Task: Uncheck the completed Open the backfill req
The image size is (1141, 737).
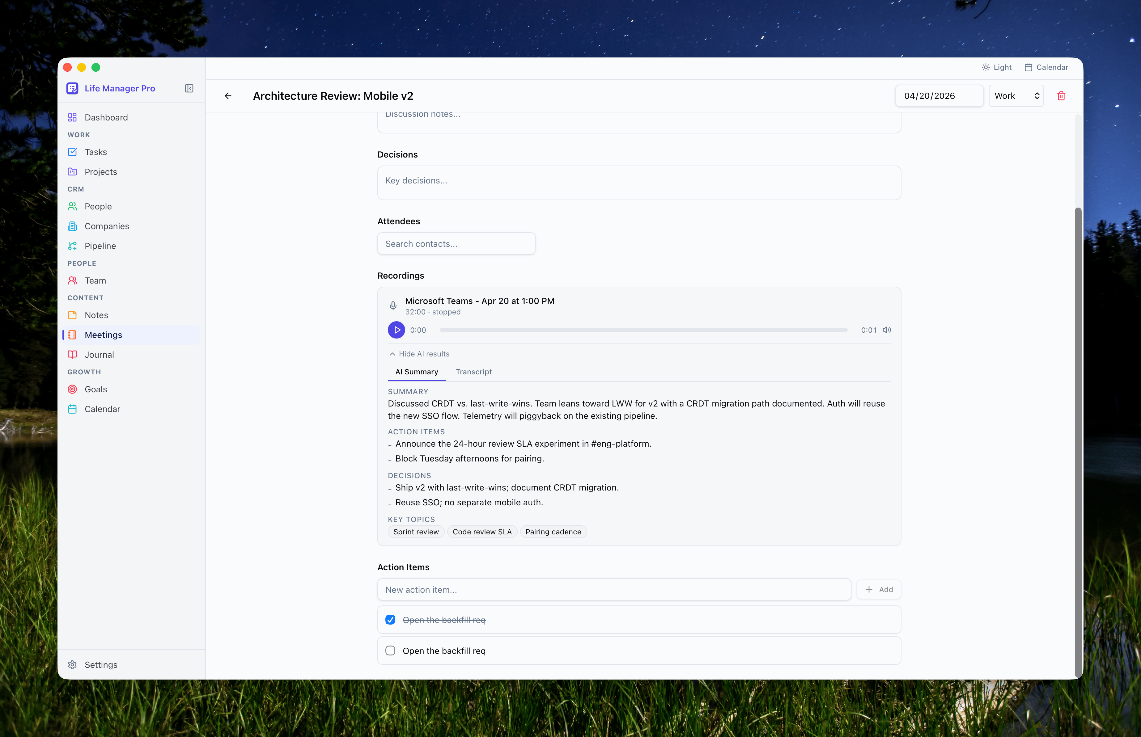Action: click(x=390, y=620)
